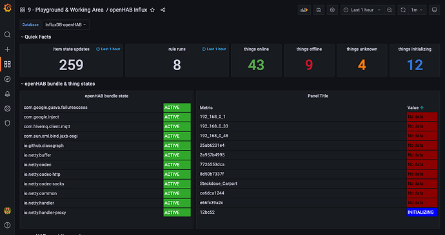Image resolution: width=445 pixels, height=235 pixels.
Task: Click the ACTIVE state for io.netty.buffer
Action: 177,155
